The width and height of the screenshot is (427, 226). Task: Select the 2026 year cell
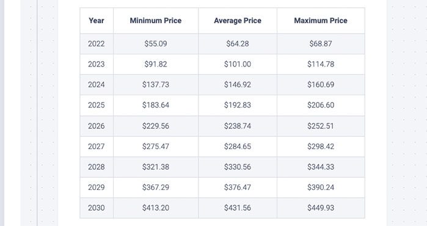click(x=97, y=126)
